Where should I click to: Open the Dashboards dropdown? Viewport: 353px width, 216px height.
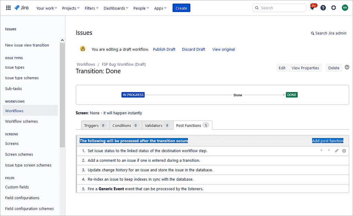(116, 8)
